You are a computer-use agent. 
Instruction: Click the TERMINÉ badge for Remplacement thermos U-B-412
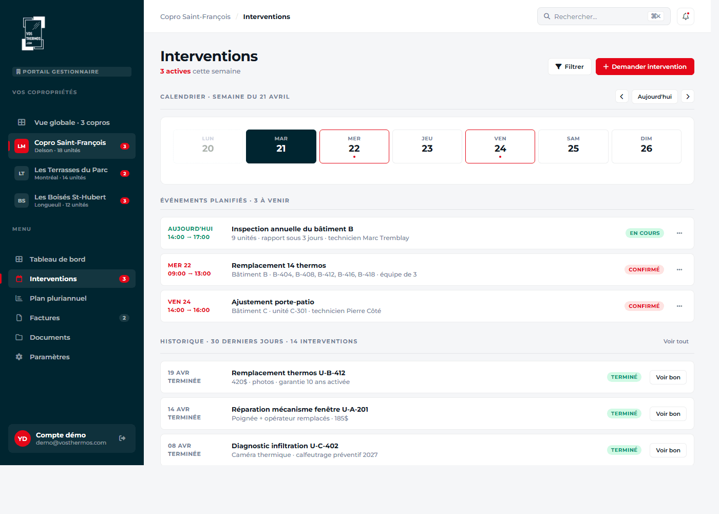coord(624,377)
